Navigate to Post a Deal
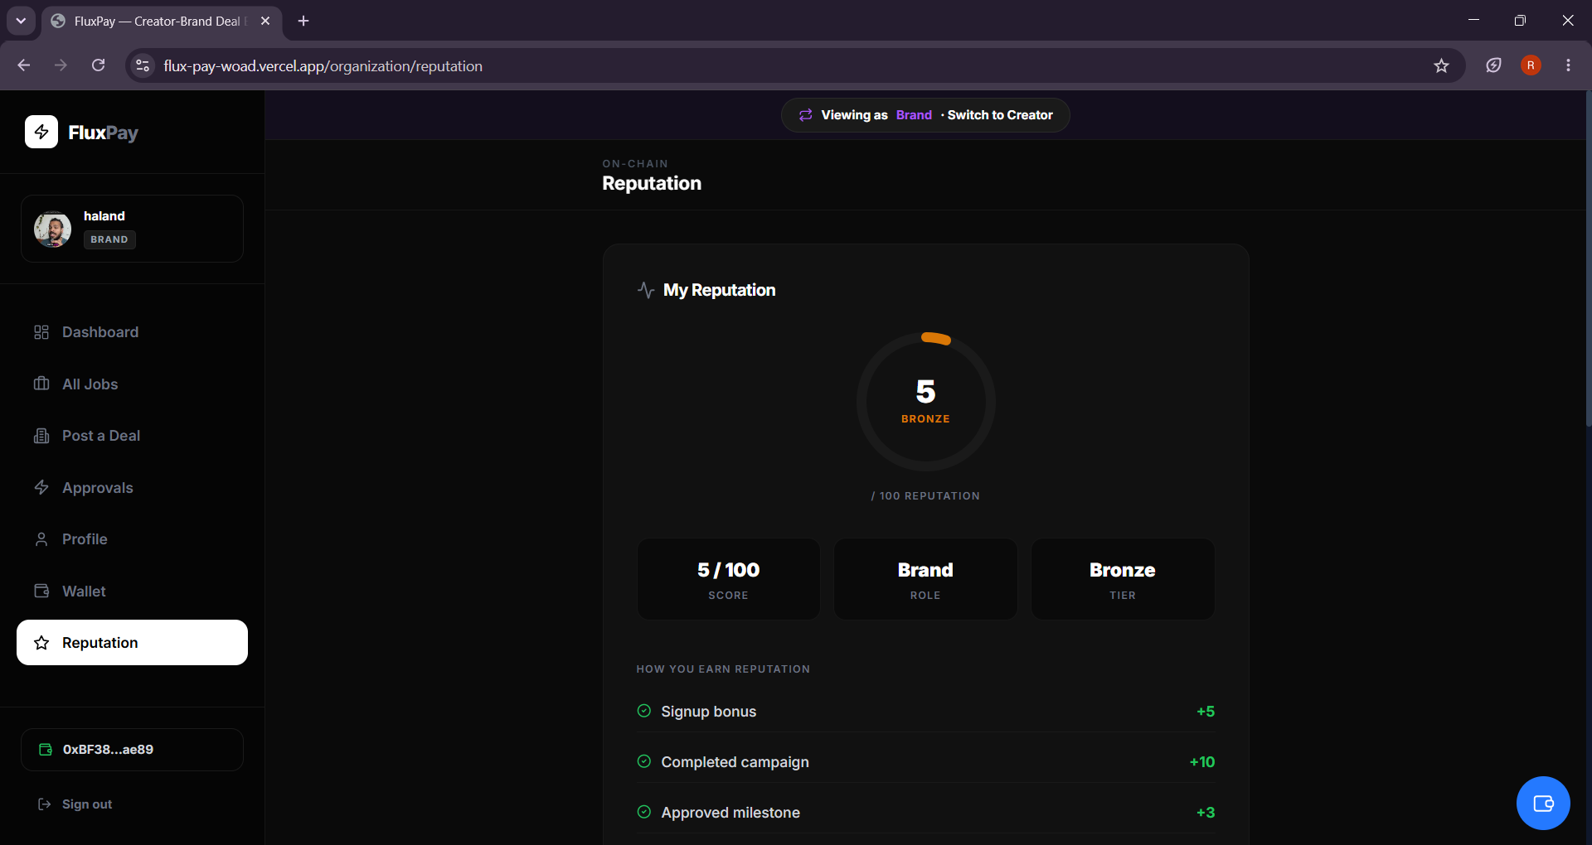Viewport: 1592px width, 845px height. pyautogui.click(x=132, y=436)
